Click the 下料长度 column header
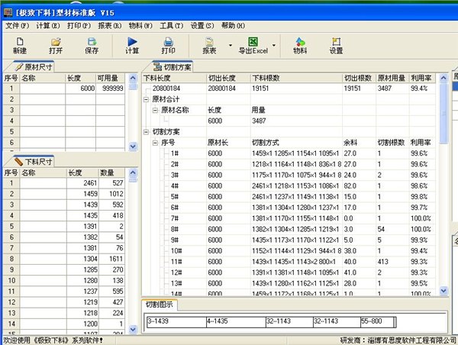Image resolution: width=458 pixels, height=345 pixels. [x=174, y=78]
